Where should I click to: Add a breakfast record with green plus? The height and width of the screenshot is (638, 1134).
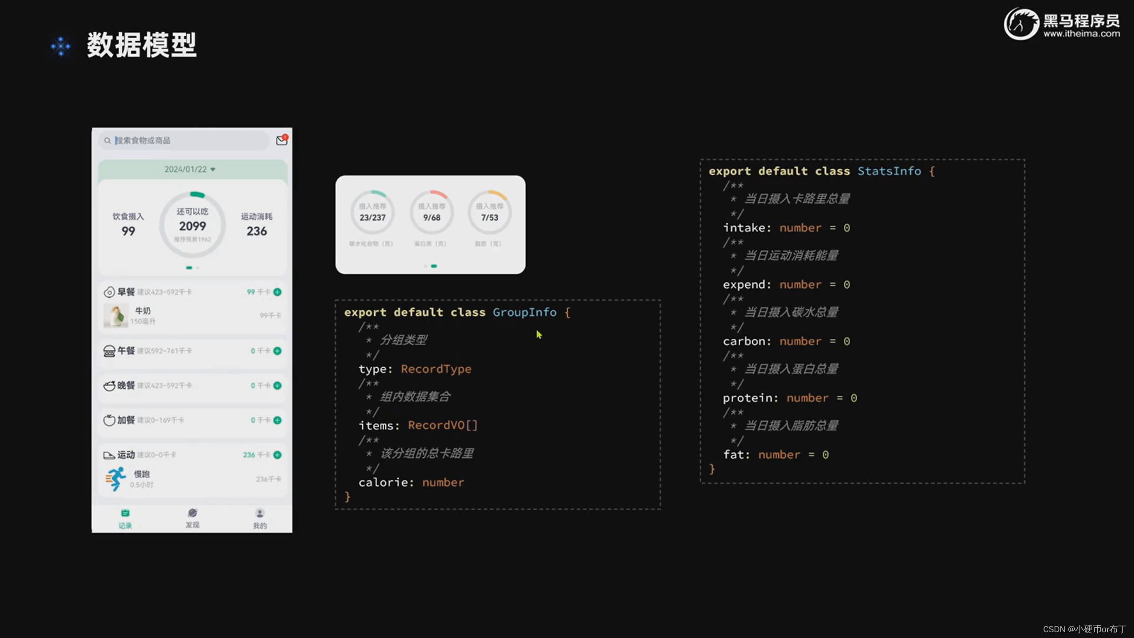coord(277,292)
